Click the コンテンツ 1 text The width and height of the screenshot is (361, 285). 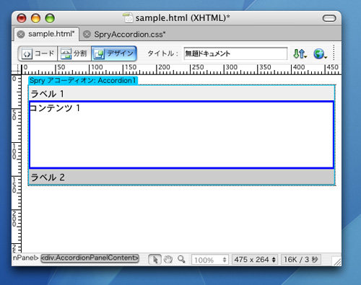click(x=55, y=108)
